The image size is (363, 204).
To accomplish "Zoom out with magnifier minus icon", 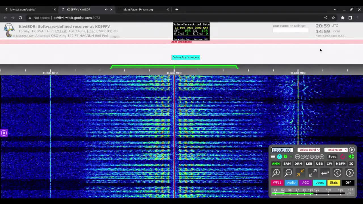I will point(288,173).
